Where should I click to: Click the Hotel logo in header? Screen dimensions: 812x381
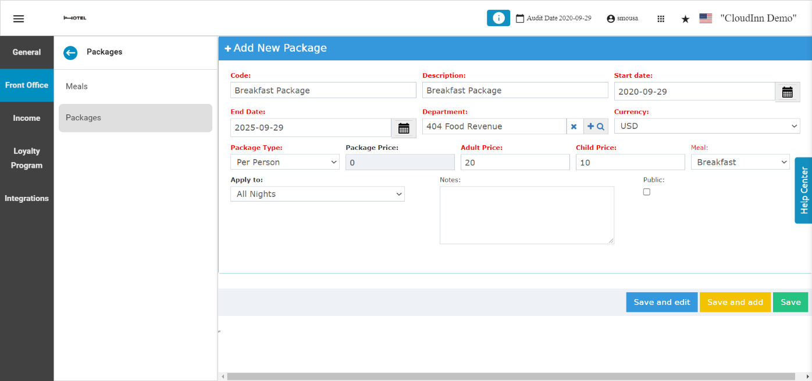click(75, 18)
